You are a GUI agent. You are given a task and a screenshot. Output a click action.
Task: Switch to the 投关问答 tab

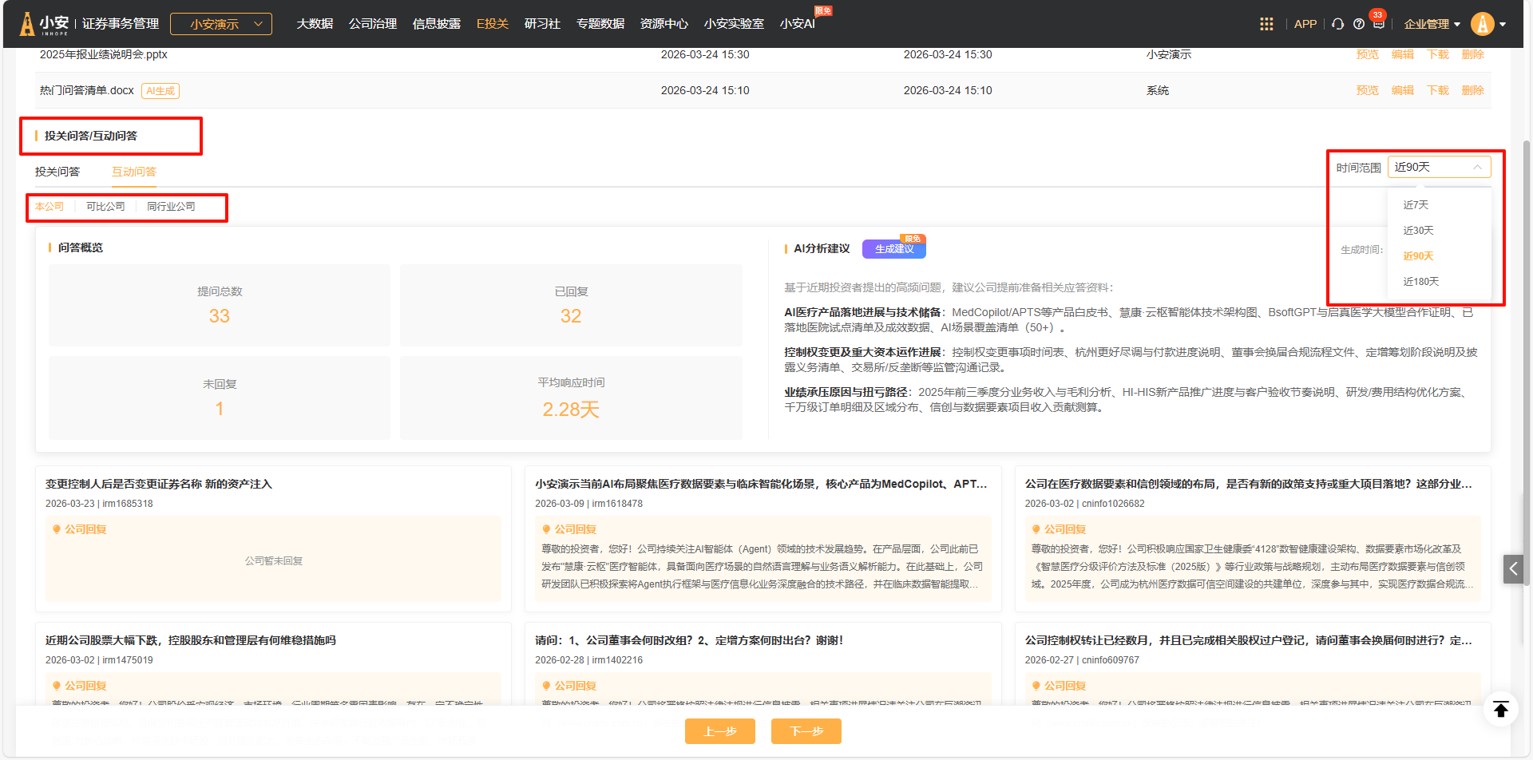tap(57, 172)
